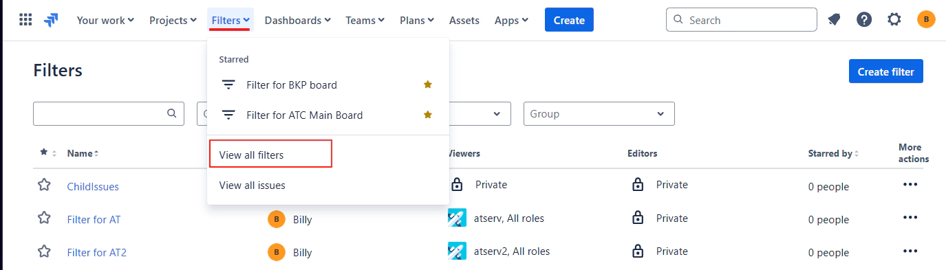The height and width of the screenshot is (270, 946).
Task: Open more actions for ChildIssues filter
Action: pyautogui.click(x=910, y=184)
